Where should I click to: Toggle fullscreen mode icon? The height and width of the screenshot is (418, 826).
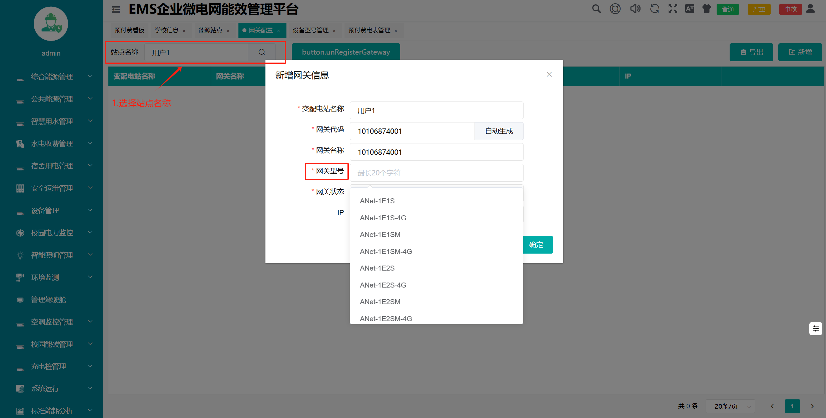pyautogui.click(x=673, y=9)
